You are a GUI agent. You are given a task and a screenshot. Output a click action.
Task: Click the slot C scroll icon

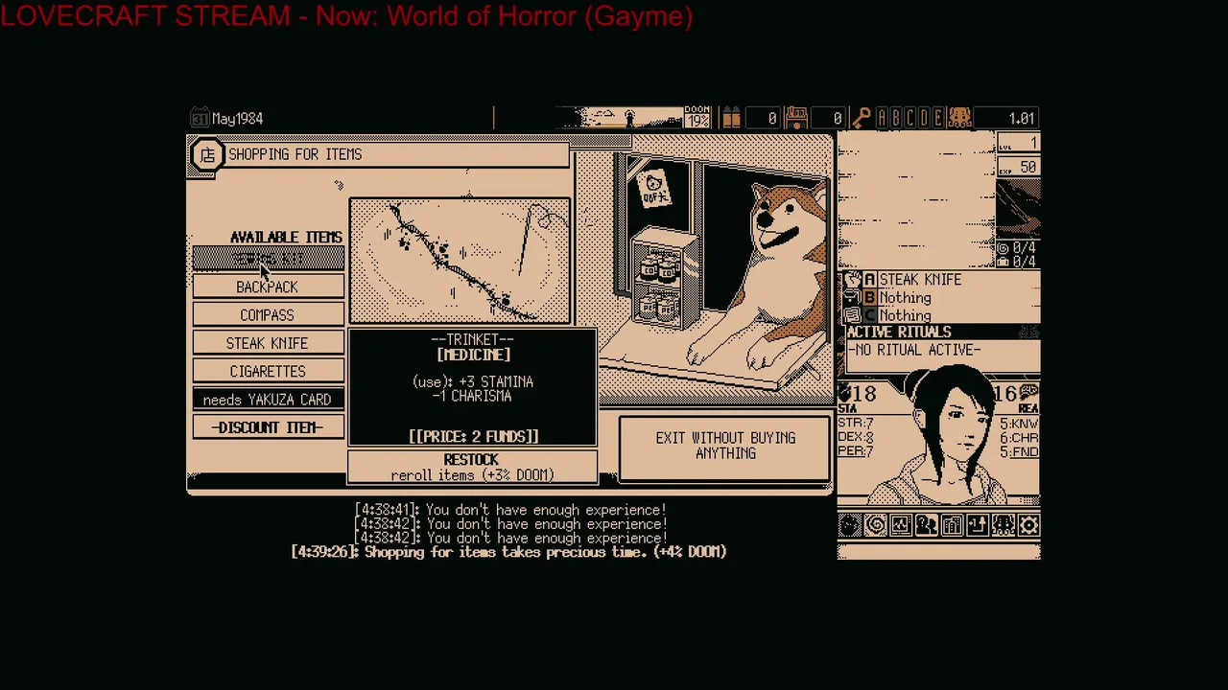pyautogui.click(x=852, y=315)
